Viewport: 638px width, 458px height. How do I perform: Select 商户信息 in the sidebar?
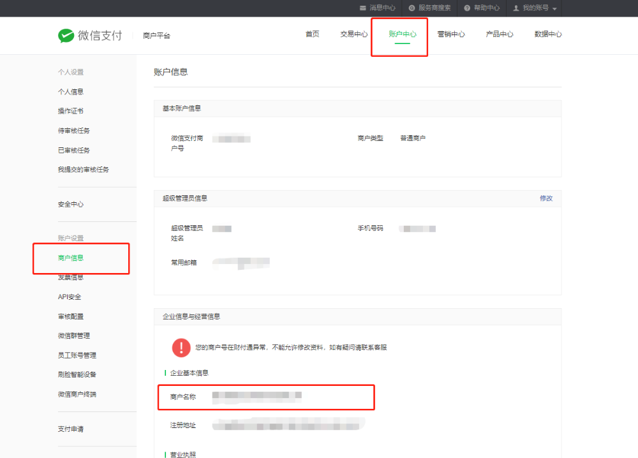(71, 258)
